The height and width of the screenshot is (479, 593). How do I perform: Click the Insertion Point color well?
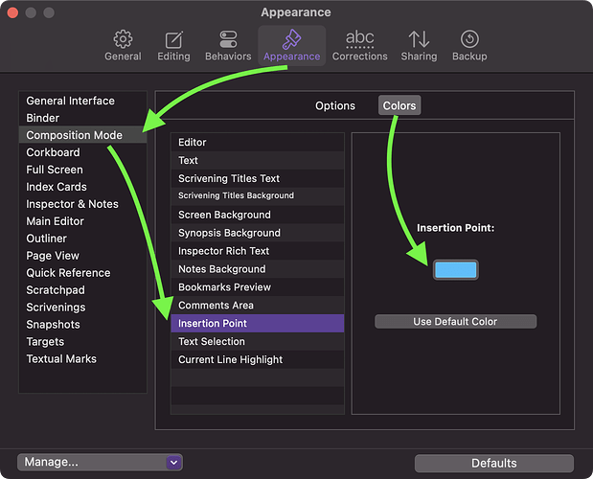[455, 270]
